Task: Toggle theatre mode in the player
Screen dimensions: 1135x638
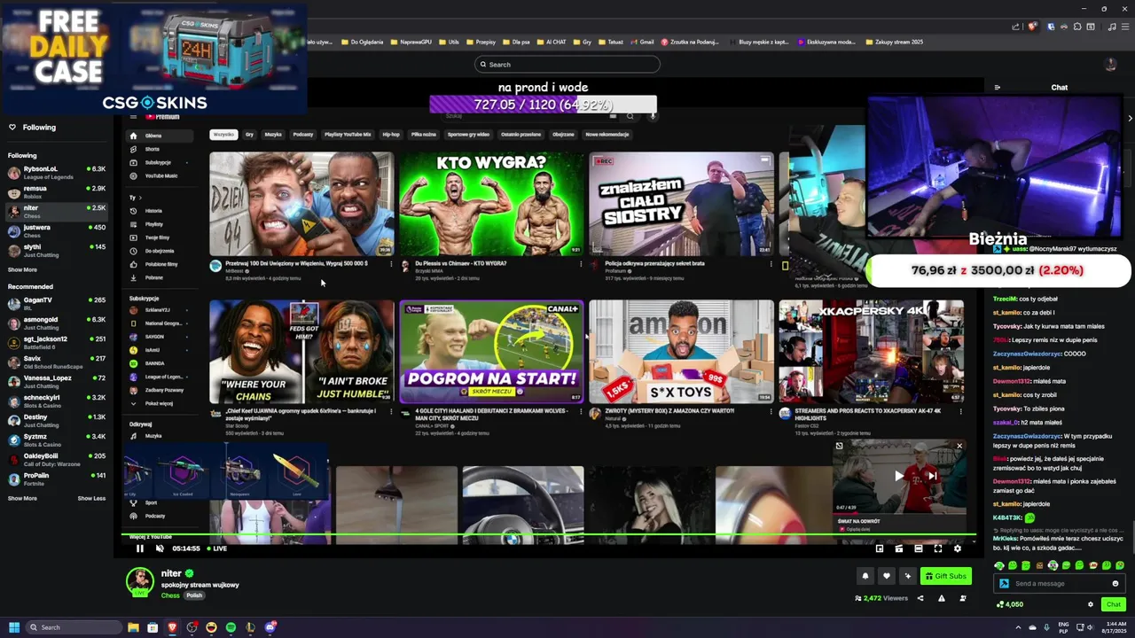Action: coord(919,549)
